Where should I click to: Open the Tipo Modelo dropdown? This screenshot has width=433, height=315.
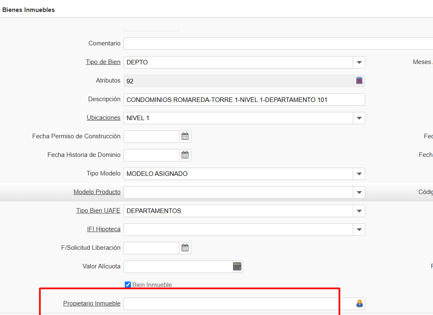pyautogui.click(x=359, y=174)
